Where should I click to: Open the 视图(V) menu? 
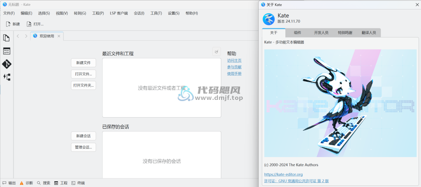(x=62, y=13)
